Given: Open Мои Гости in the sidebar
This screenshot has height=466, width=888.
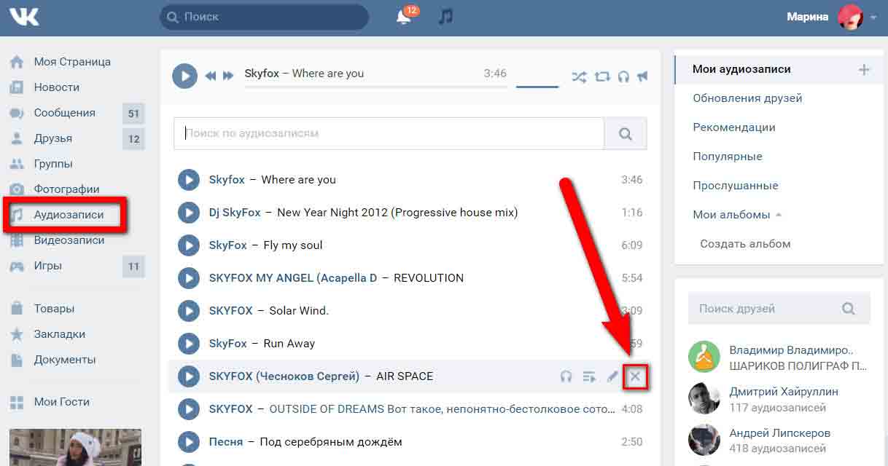Looking at the screenshot, I should (x=62, y=402).
